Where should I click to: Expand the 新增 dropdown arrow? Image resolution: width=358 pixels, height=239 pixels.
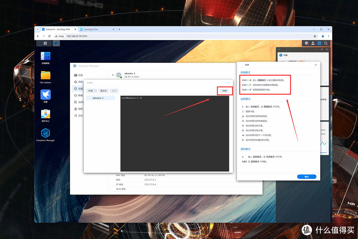pyautogui.click(x=96, y=91)
